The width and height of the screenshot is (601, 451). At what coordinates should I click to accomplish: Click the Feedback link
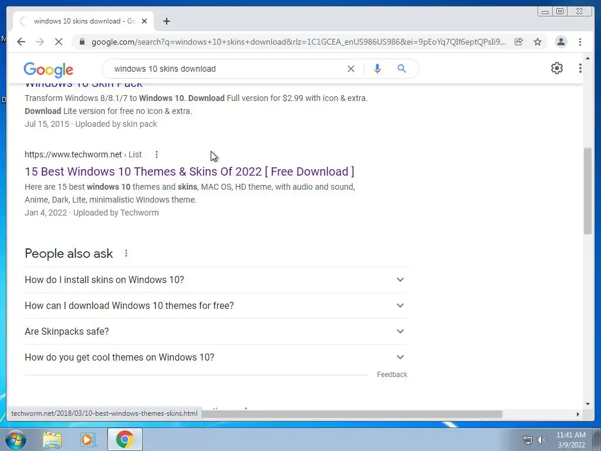[391, 374]
